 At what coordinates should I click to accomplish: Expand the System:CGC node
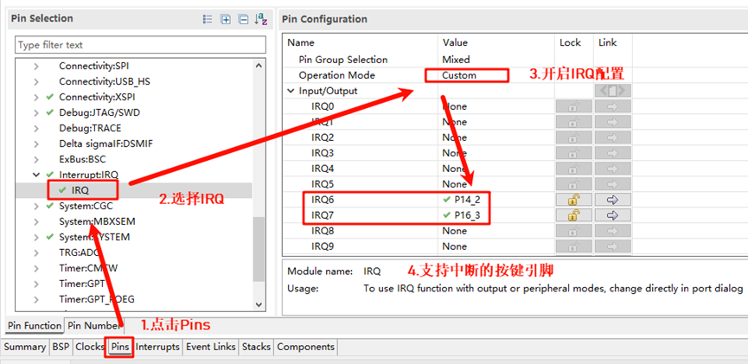pos(36,206)
